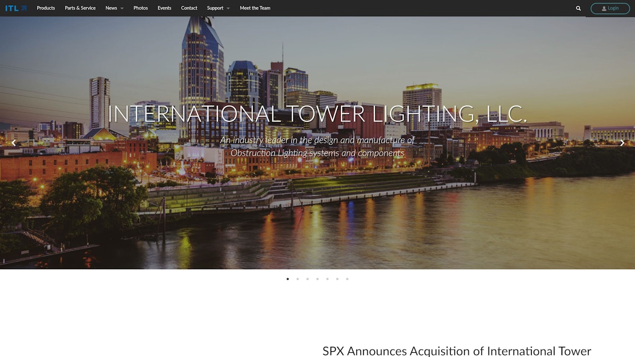Open Parts & Service page
Screen dimensions: 635x357
point(80,8)
